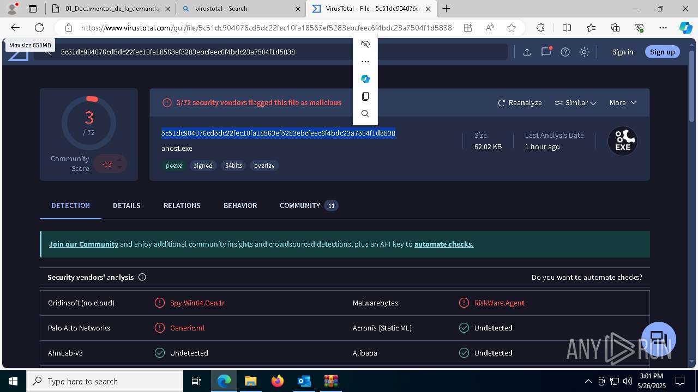Add this page to favorites star
Viewport: 698px width, 392px height.
511,28
